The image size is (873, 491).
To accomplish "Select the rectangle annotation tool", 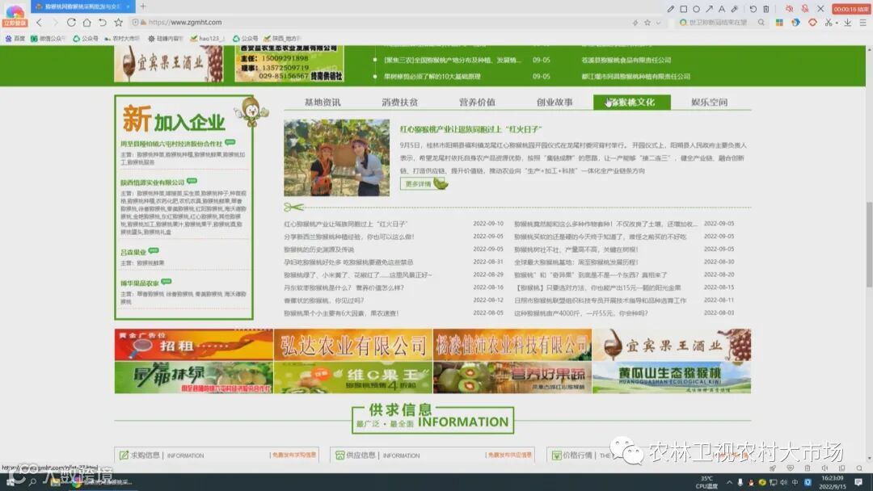I will (683, 9).
